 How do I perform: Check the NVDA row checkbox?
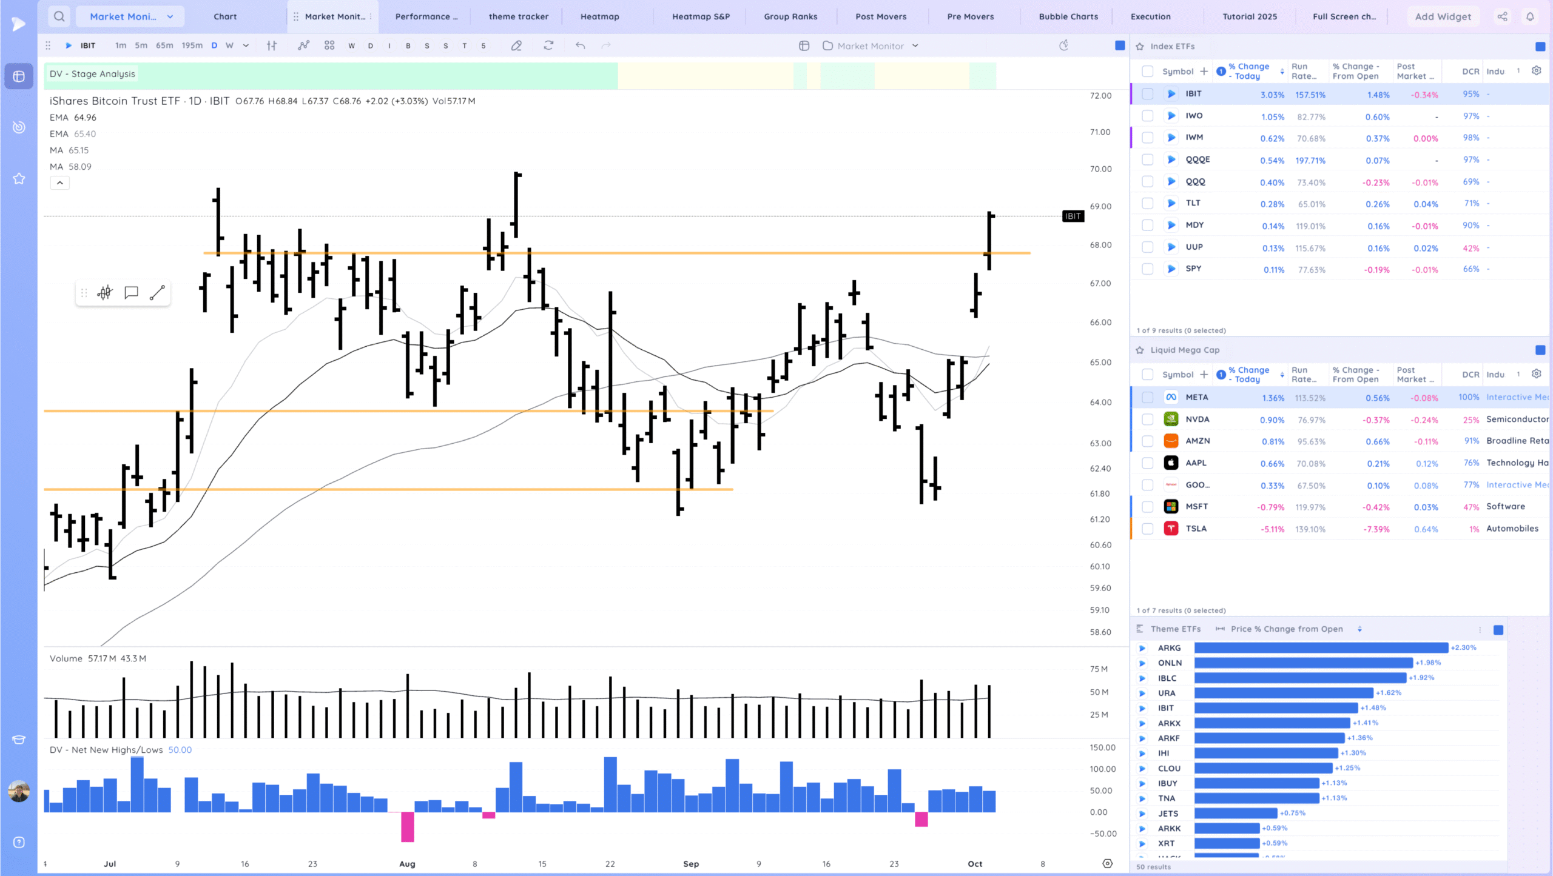coord(1147,420)
